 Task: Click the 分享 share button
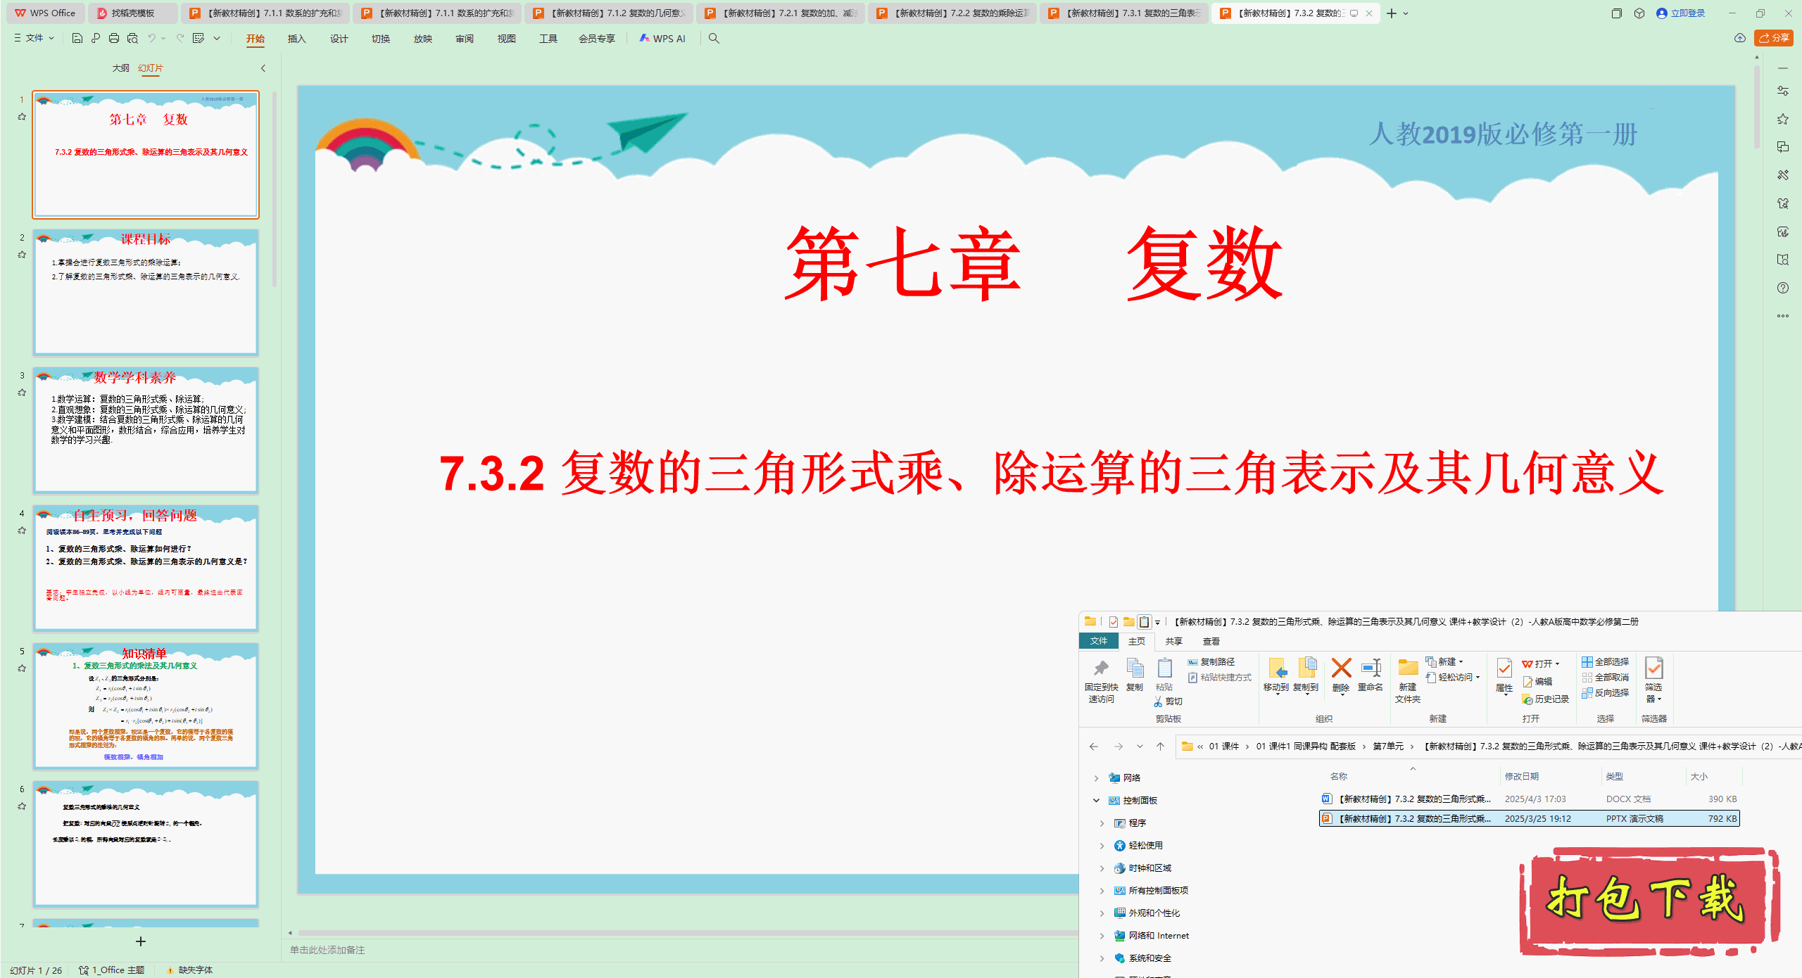click(x=1772, y=38)
